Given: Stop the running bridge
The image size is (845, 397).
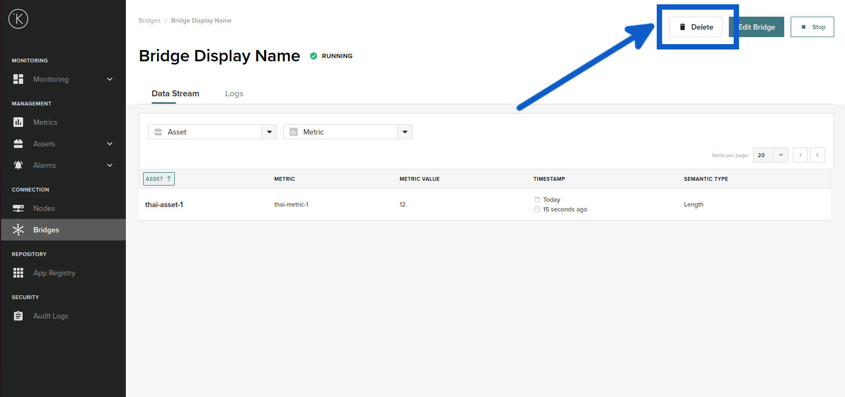Looking at the screenshot, I should [x=812, y=27].
